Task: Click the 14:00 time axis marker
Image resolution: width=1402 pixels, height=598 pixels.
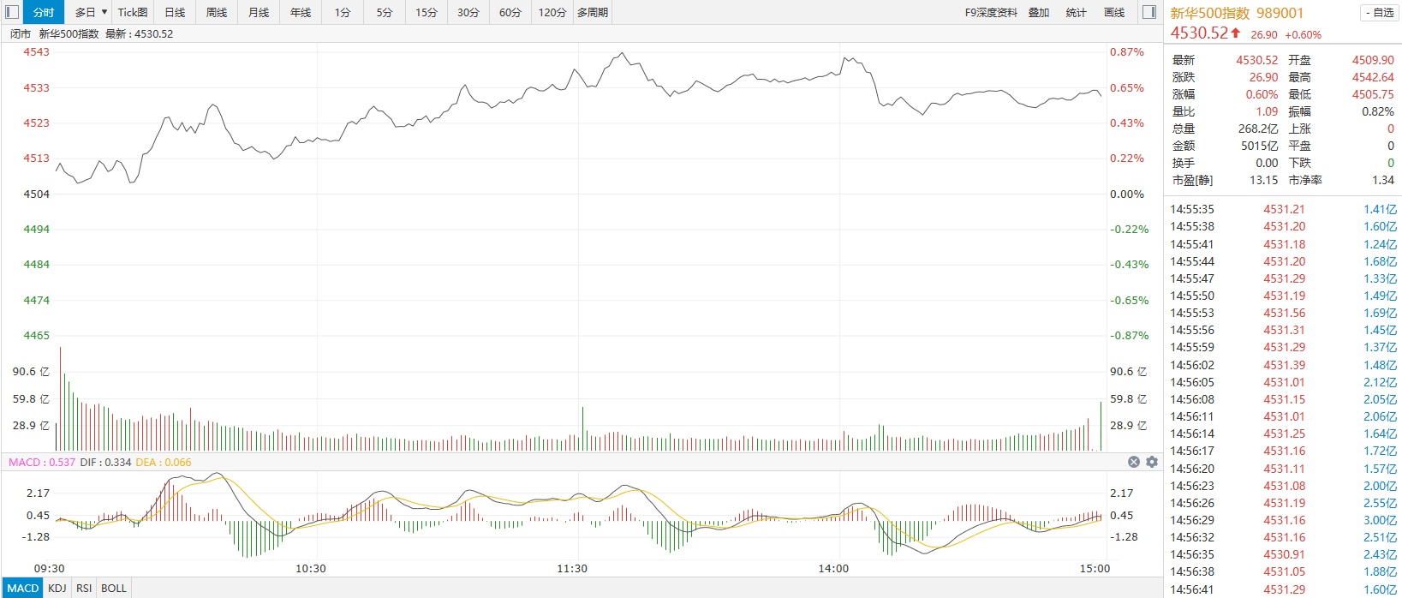Action: coord(833,568)
